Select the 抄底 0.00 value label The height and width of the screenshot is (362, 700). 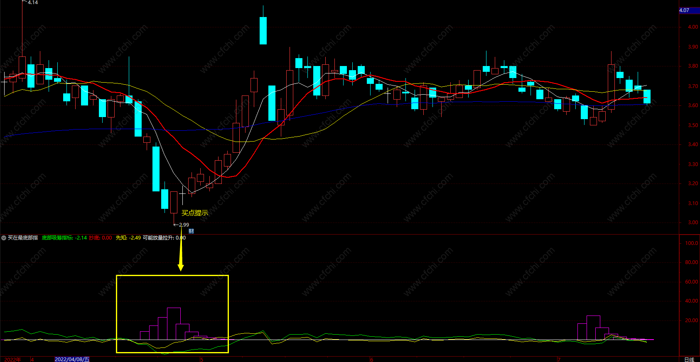point(101,238)
